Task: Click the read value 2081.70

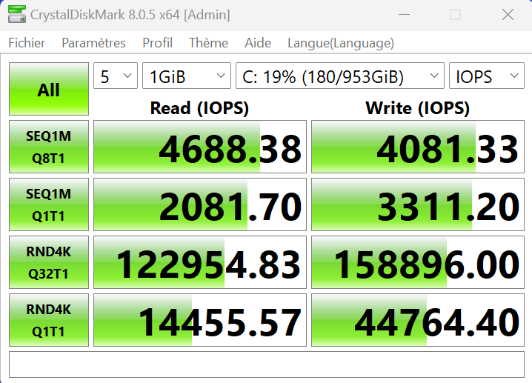Action: [x=200, y=204]
